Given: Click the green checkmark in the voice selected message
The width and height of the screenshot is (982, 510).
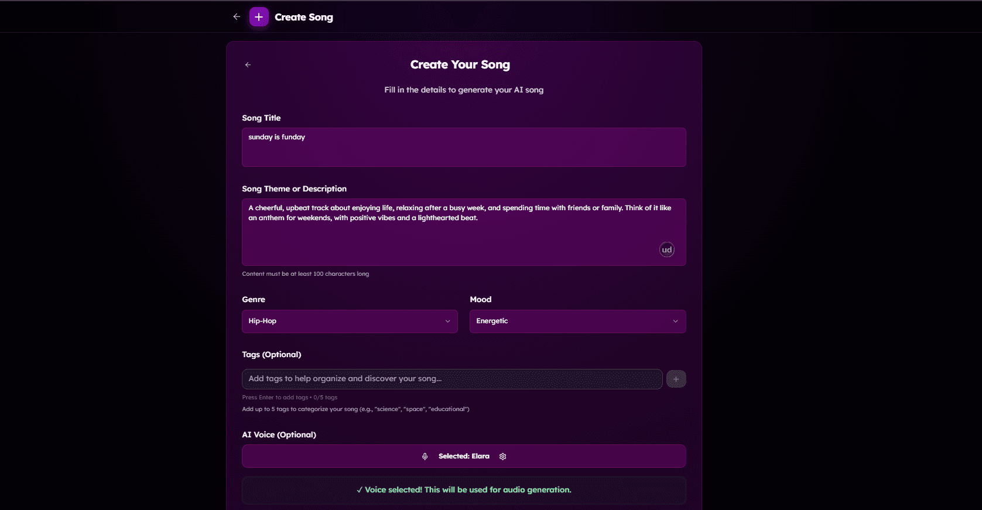Looking at the screenshot, I should point(360,490).
